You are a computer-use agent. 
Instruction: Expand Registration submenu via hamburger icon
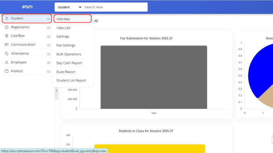pos(49,27)
